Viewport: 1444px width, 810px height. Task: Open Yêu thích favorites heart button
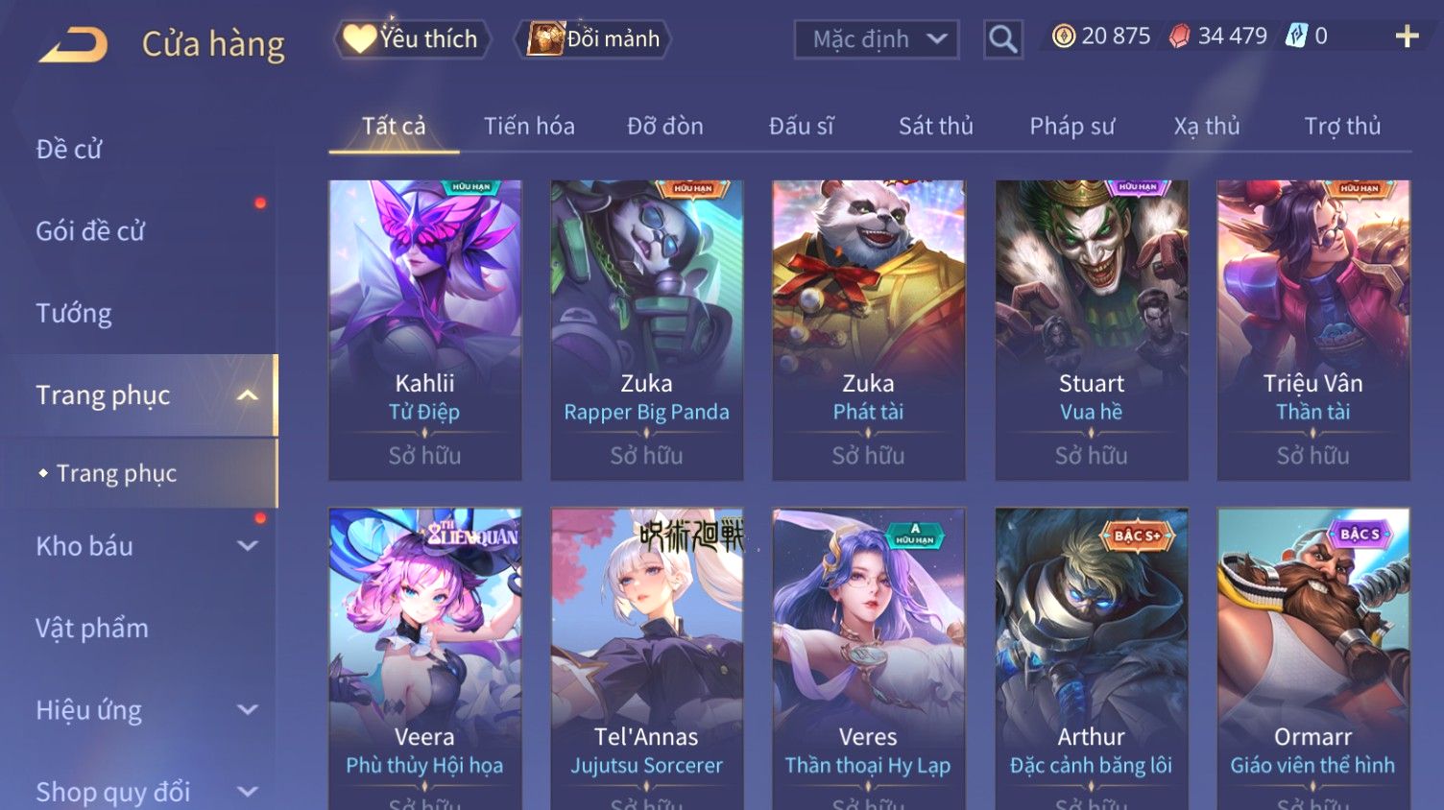point(412,39)
